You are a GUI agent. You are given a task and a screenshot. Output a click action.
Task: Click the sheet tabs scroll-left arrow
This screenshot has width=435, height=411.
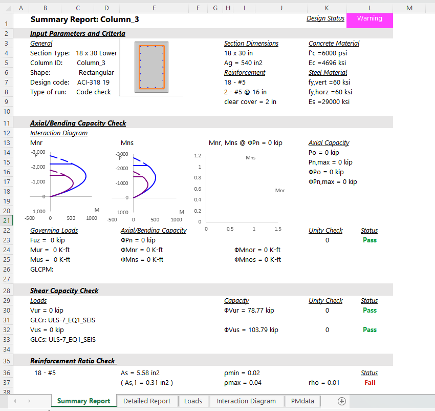(x=15, y=401)
